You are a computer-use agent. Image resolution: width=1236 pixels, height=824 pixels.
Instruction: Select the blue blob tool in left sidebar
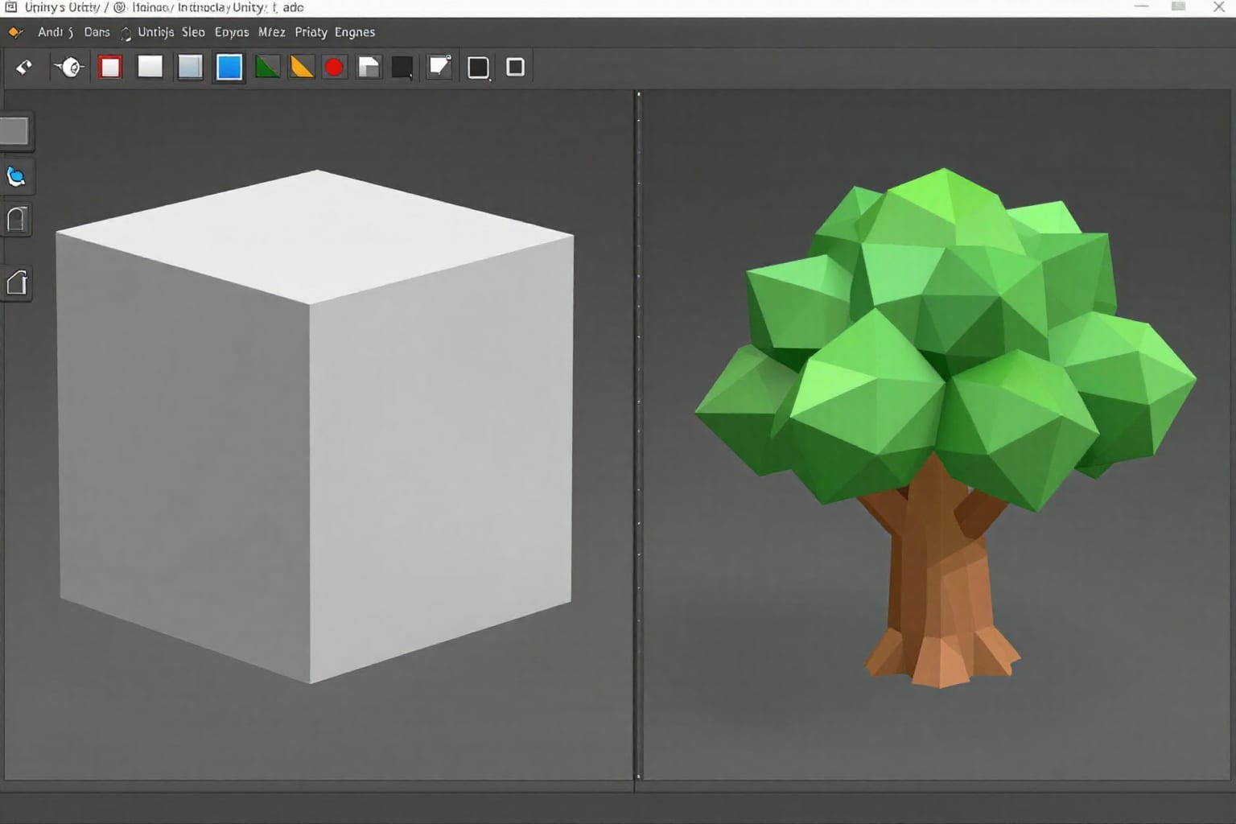(x=16, y=176)
